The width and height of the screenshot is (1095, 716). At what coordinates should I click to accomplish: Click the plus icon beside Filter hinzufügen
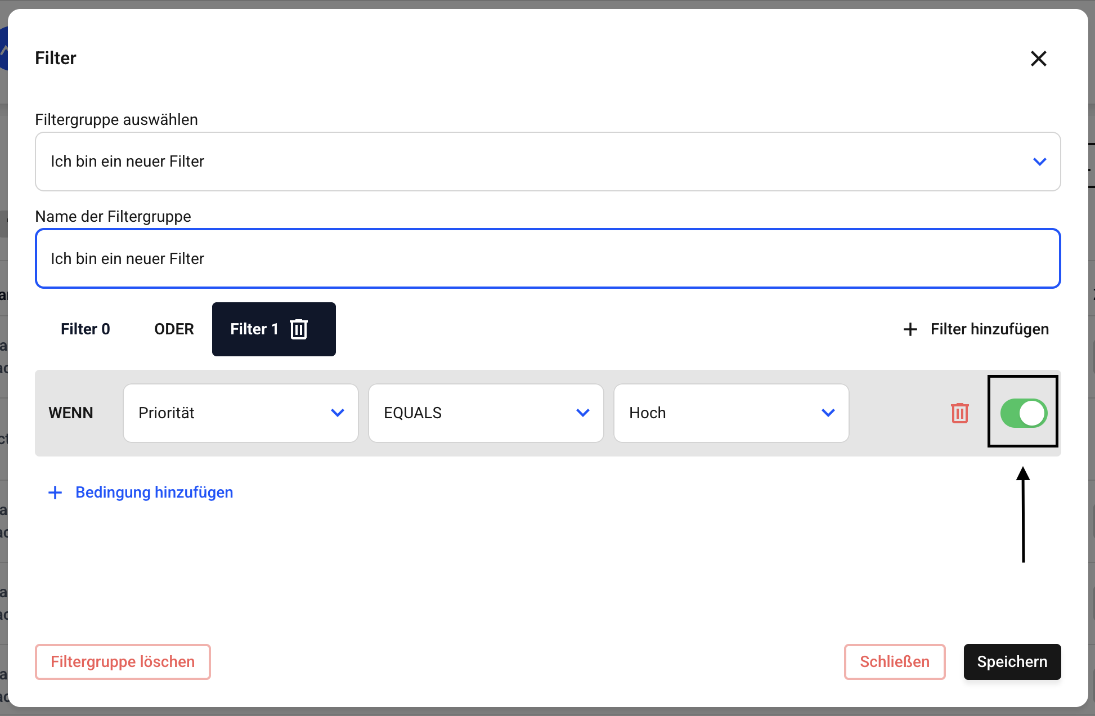click(910, 329)
